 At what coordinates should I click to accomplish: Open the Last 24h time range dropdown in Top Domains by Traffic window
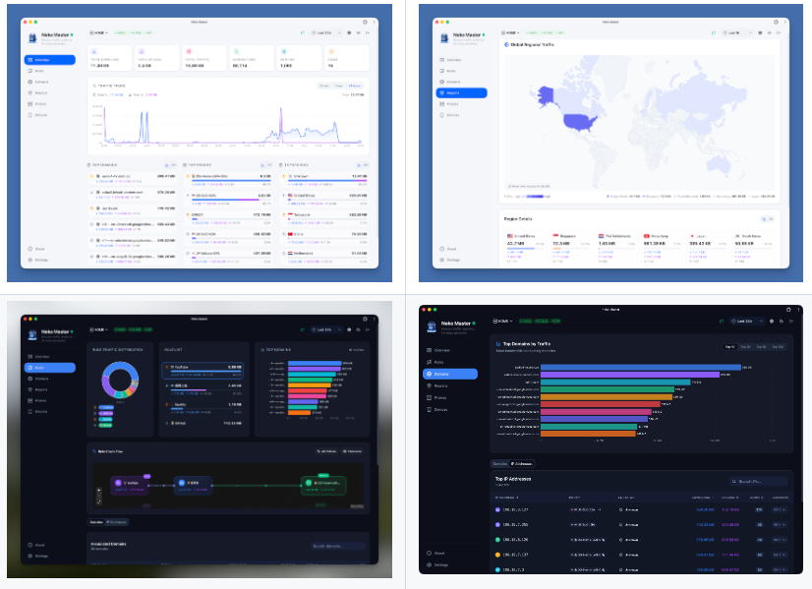(x=747, y=322)
